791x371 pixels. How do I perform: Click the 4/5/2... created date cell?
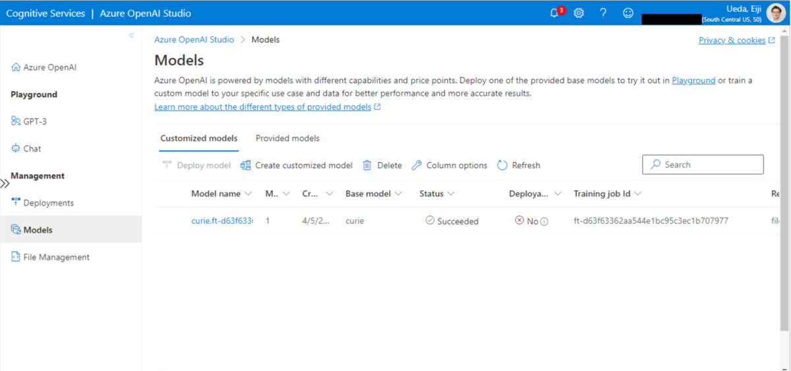(316, 221)
